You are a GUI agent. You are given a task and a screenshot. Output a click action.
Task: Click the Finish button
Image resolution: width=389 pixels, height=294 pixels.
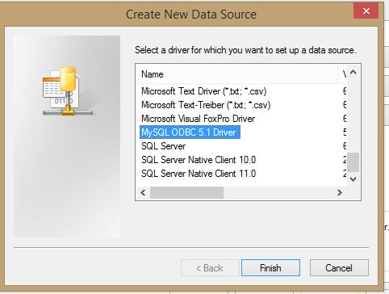tap(270, 268)
